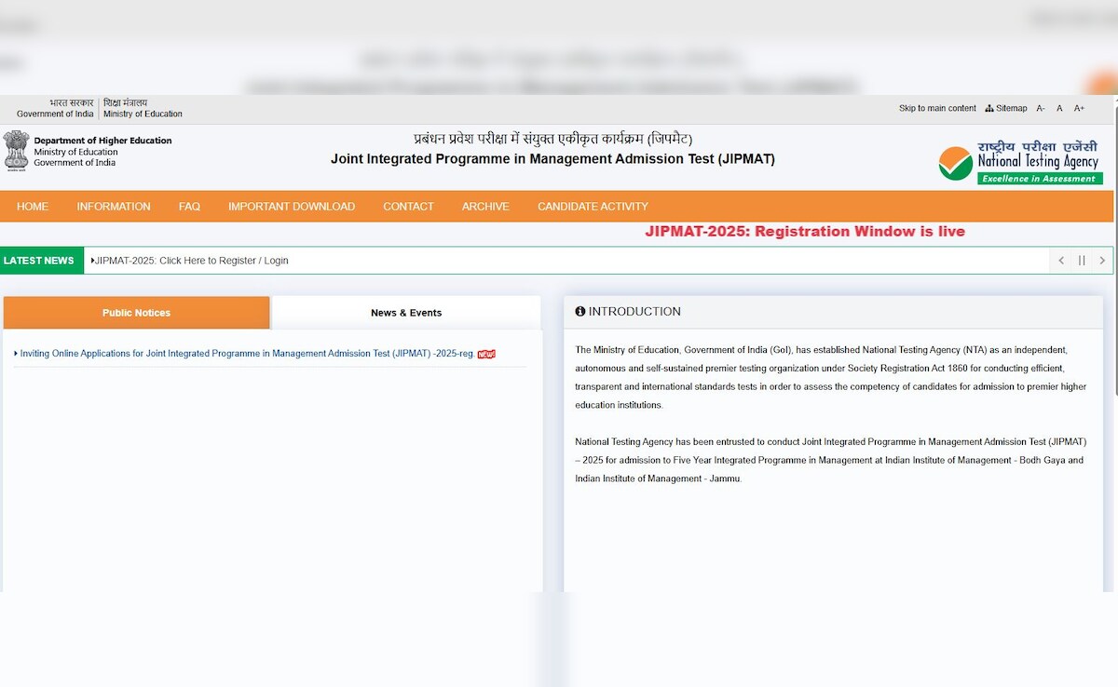Switch to the News & Events tab
The width and height of the screenshot is (1118, 687).
coord(406,313)
